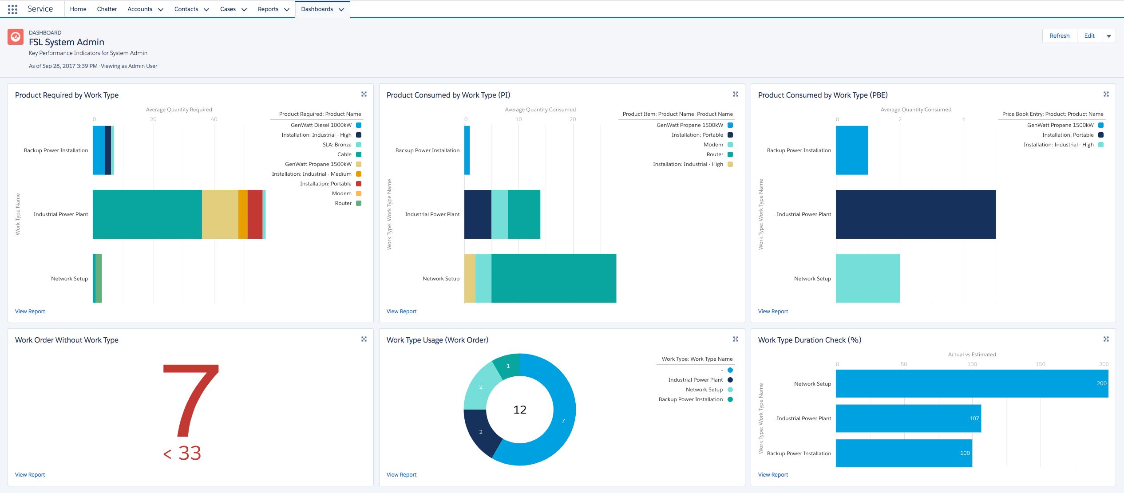Open View Report under Work Type Usage

click(x=401, y=474)
